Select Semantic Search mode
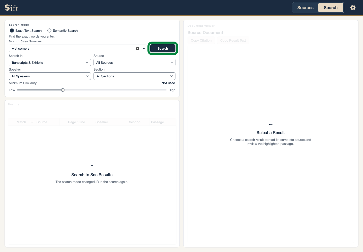The image size is (363, 252). pyautogui.click(x=63, y=30)
